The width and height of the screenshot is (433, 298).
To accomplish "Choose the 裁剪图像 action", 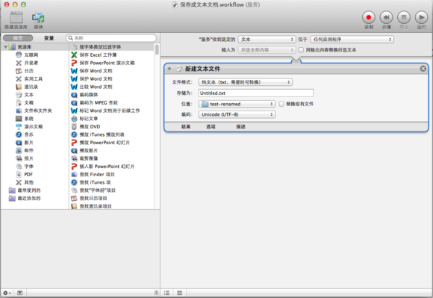I will pyautogui.click(x=84, y=158).
